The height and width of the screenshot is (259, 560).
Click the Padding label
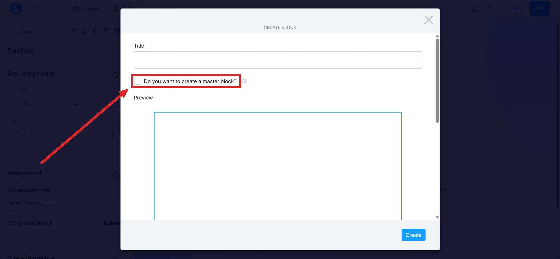point(17,90)
